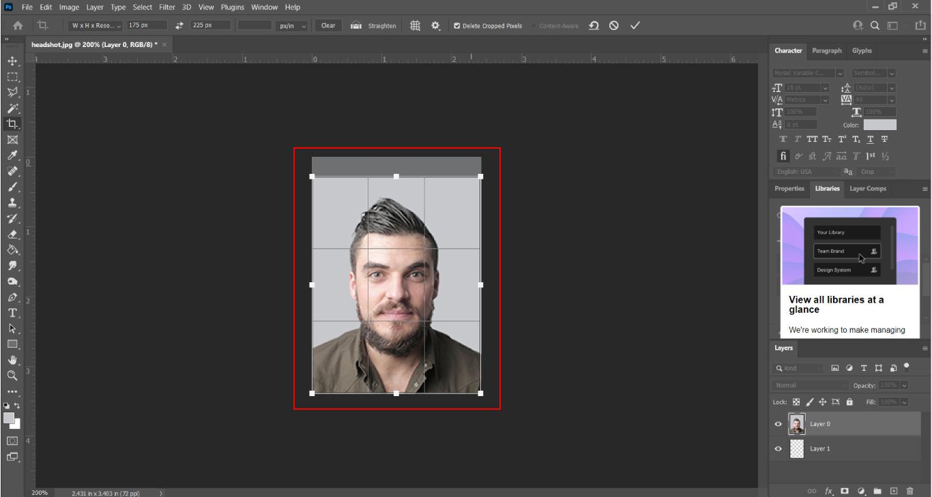
Task: Add a layer mask
Action: coord(845,491)
